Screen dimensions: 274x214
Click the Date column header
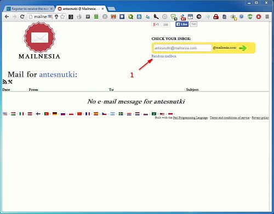click(x=6, y=90)
